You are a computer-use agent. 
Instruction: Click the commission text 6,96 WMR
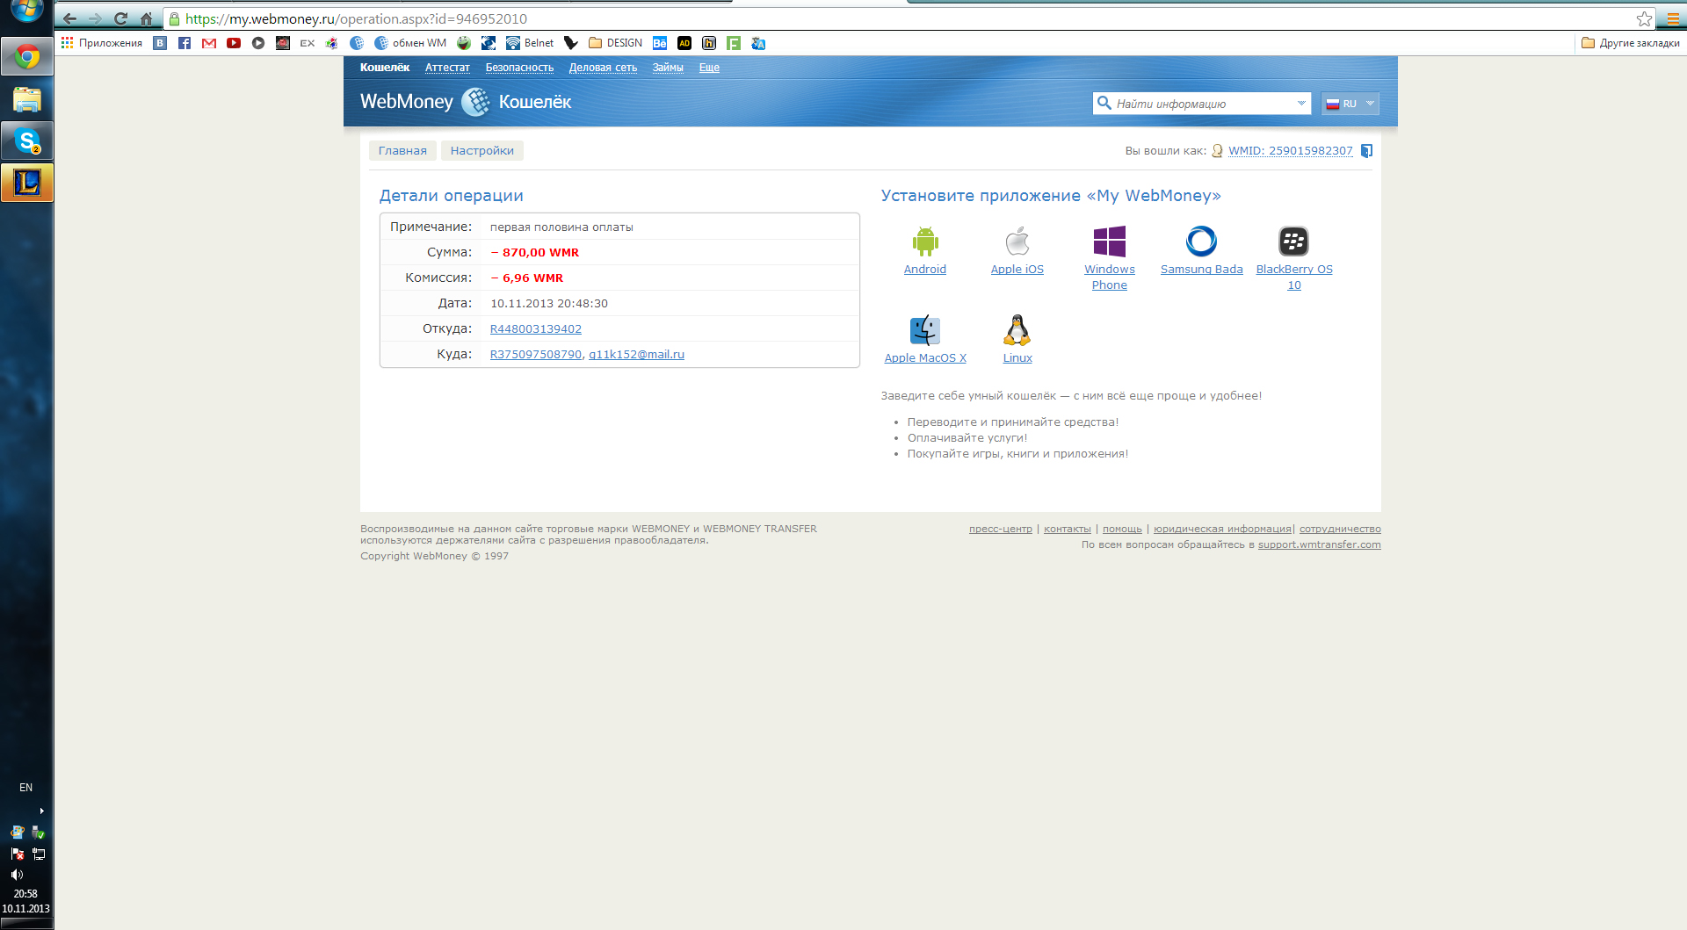pyautogui.click(x=532, y=278)
